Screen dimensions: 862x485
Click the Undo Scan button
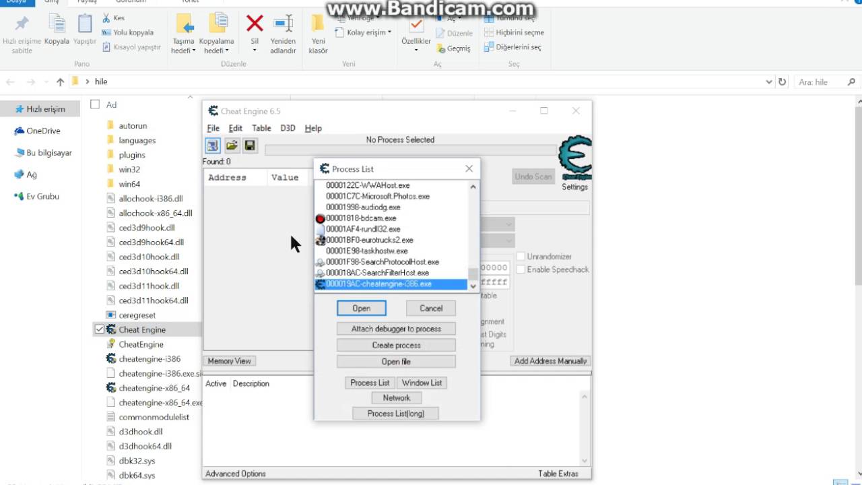pos(533,176)
